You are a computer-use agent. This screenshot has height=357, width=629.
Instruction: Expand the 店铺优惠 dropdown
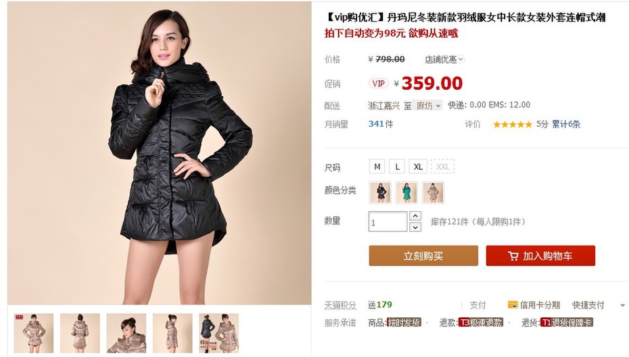point(444,59)
